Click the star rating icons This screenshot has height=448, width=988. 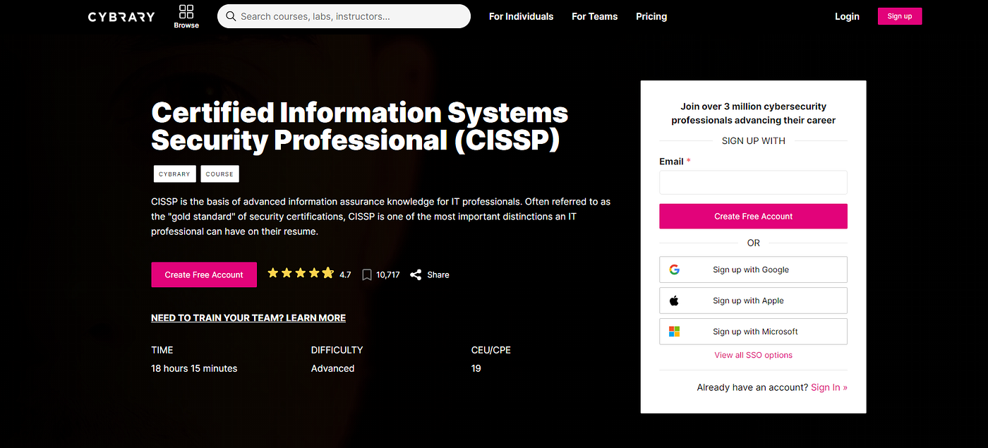(301, 273)
